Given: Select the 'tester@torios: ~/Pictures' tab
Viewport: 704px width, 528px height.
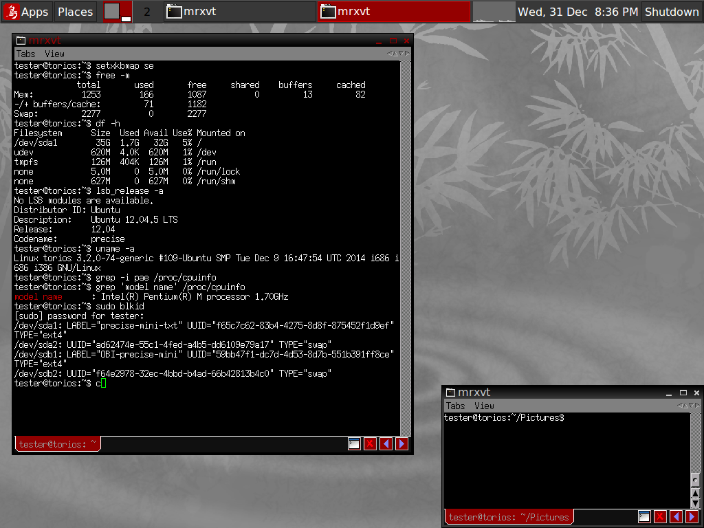Looking at the screenshot, I should tap(508, 517).
